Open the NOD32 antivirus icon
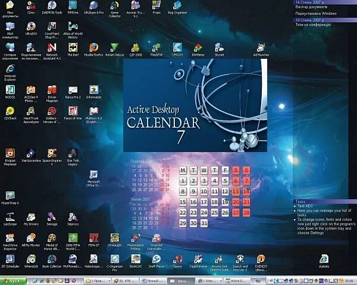Image resolution: width=357 pixels, height=285 pixels. point(10,92)
